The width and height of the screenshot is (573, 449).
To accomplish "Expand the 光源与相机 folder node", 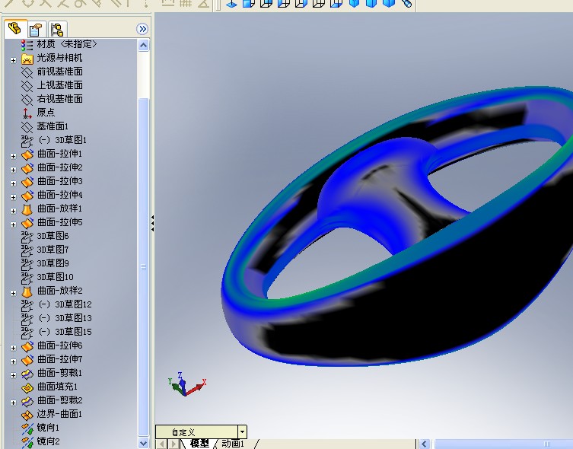I will click(13, 60).
